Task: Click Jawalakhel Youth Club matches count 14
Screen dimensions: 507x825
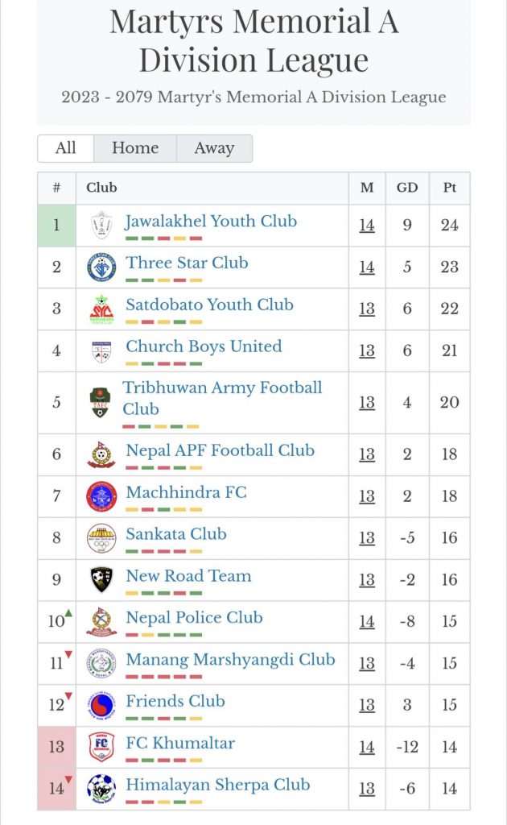Action: pyautogui.click(x=367, y=226)
